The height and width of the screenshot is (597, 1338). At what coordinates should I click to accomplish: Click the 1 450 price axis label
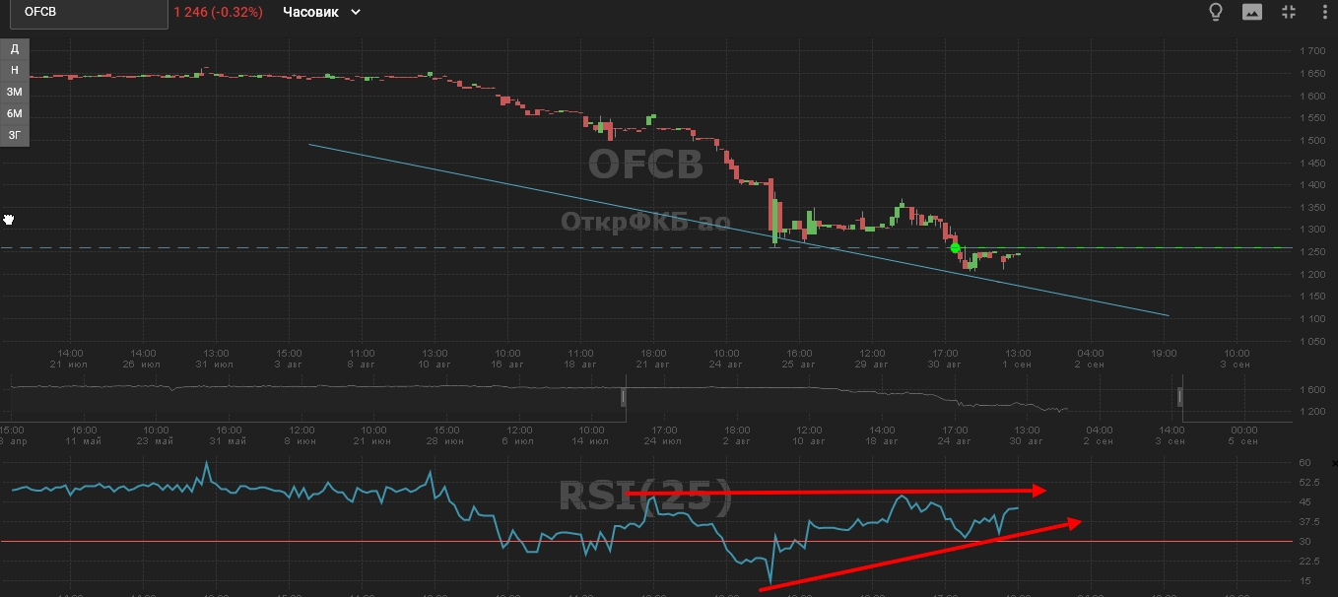coord(1311,163)
